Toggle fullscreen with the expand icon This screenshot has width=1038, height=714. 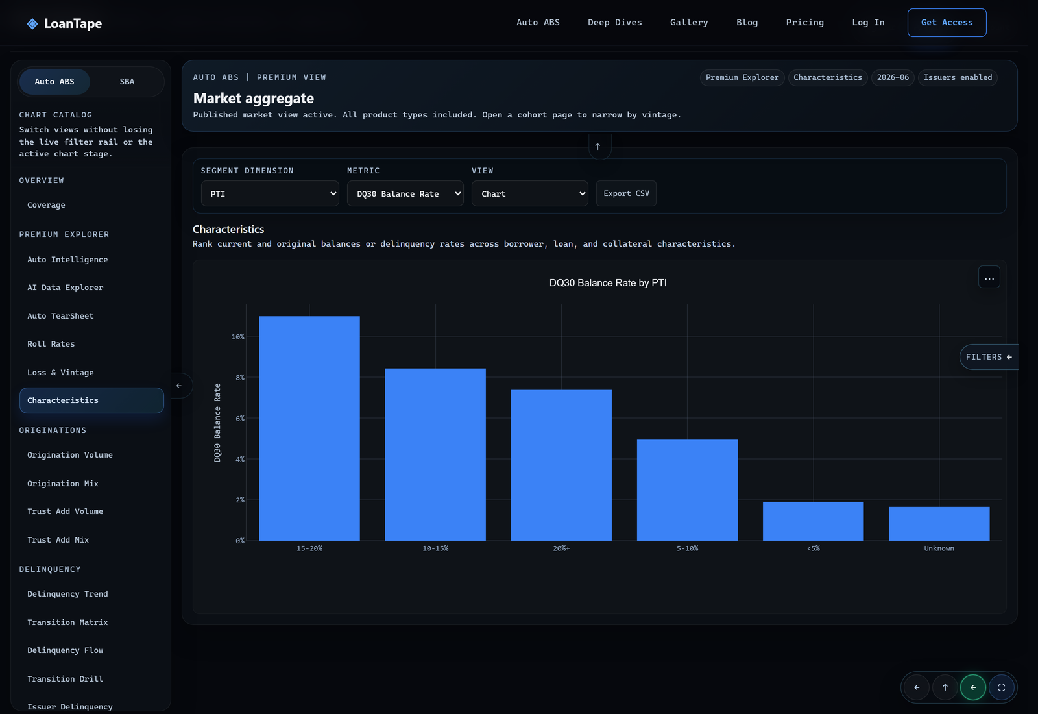[x=1002, y=687]
